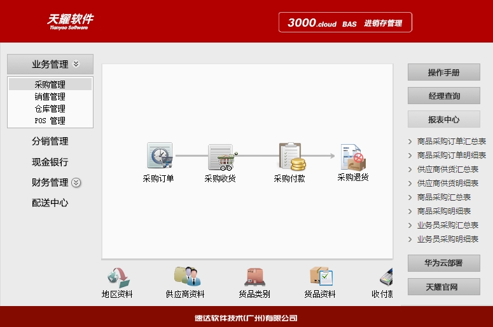Image resolution: width=493 pixels, height=327 pixels.
Task: Open the 供应商供货明细表 report
Action: pos(448,184)
